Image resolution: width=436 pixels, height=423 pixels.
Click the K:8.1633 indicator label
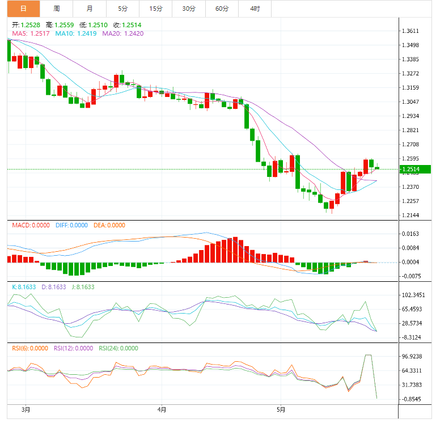(x=24, y=287)
